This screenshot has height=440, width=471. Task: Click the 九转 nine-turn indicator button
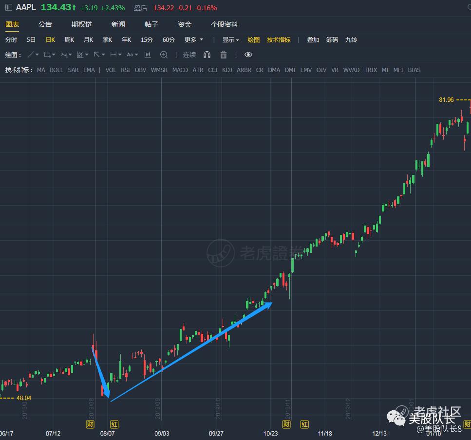[351, 39]
